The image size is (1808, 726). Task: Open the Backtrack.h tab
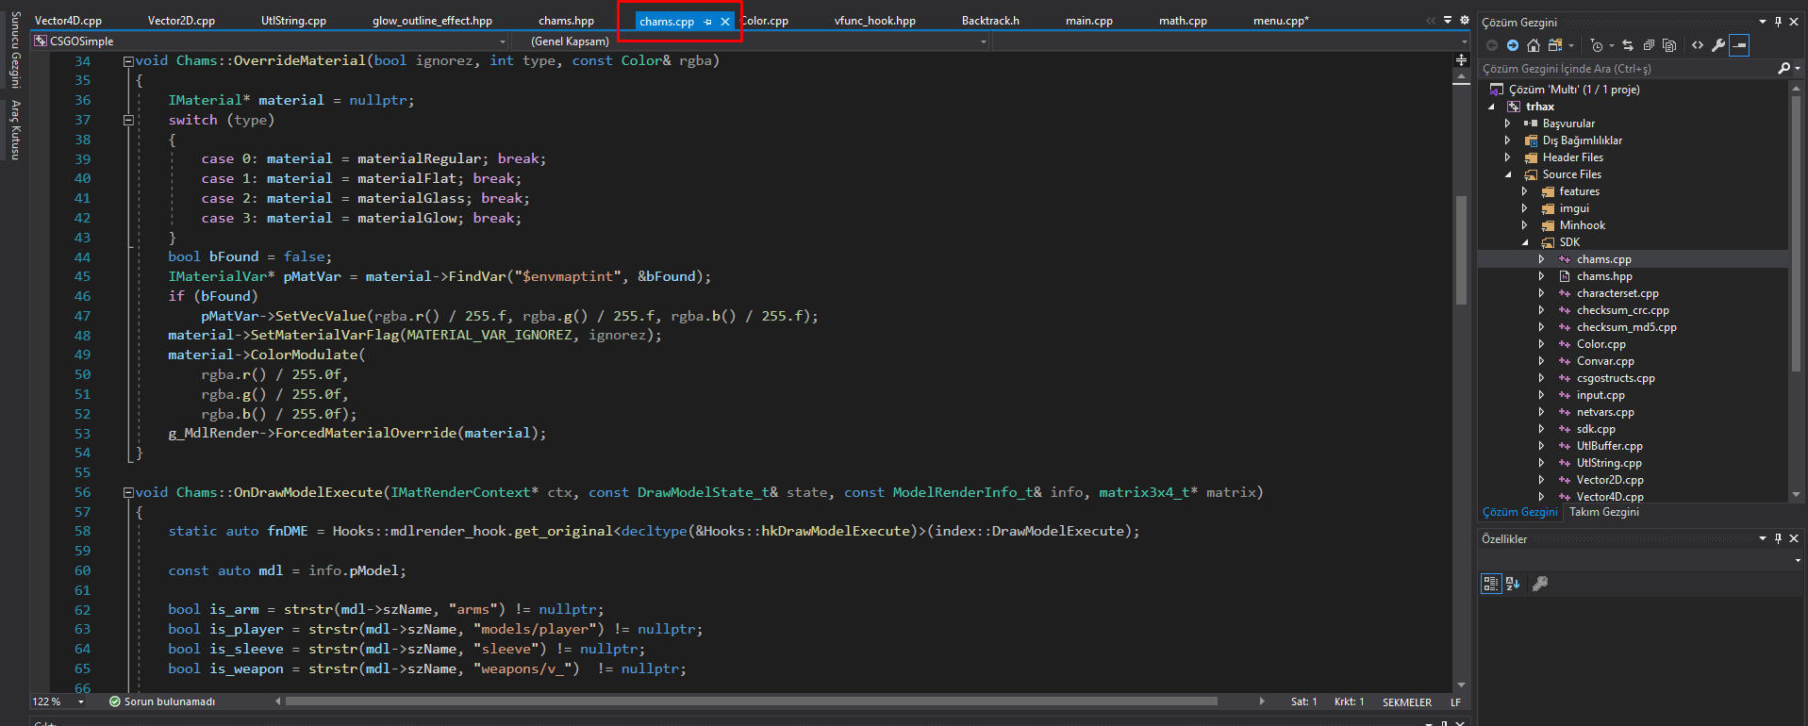(x=990, y=21)
